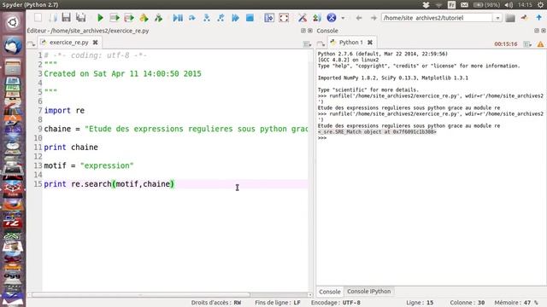Viewport: 547px width, 307px height.
Task: Create a new file in Spyder
Action: tap(38, 18)
